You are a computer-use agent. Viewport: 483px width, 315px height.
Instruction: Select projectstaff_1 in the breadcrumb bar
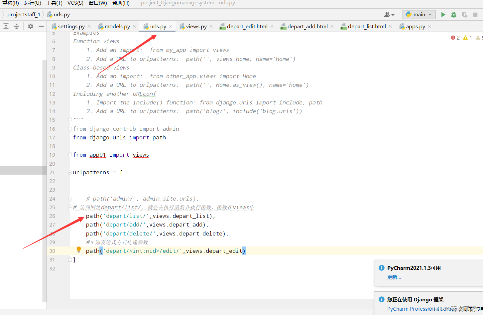24,15
